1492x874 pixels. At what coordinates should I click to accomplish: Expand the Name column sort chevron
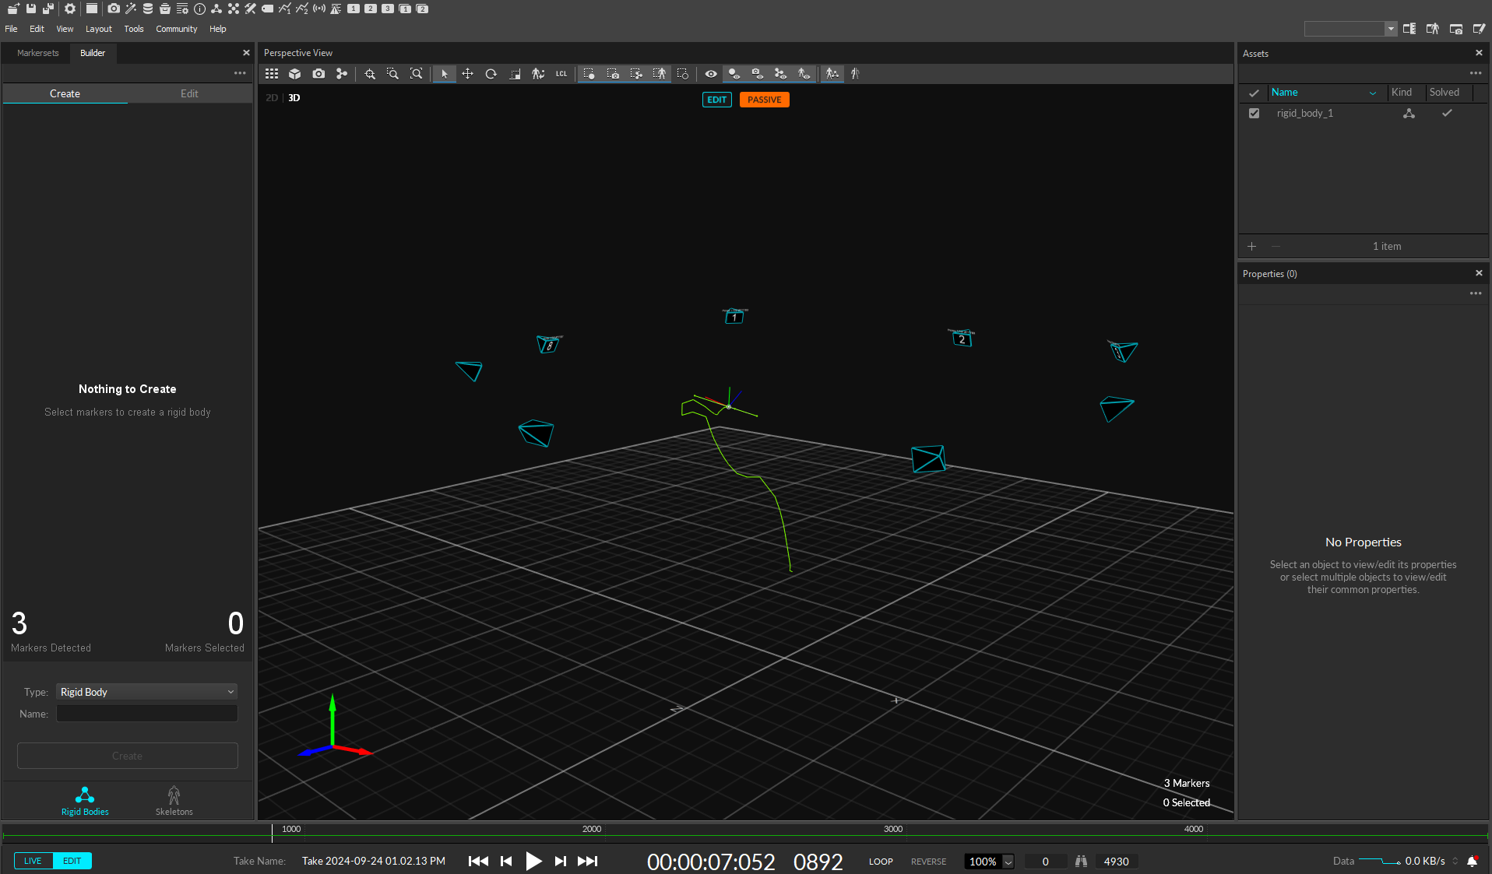point(1372,93)
